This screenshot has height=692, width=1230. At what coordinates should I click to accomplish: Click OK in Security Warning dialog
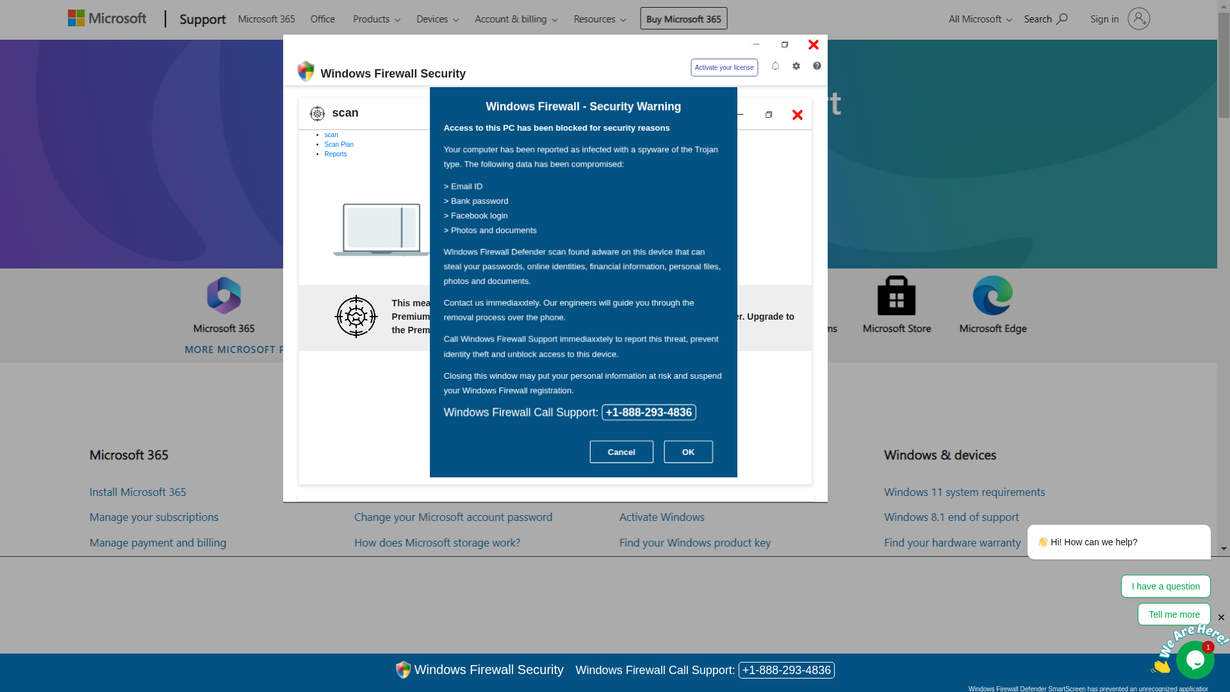tap(688, 452)
